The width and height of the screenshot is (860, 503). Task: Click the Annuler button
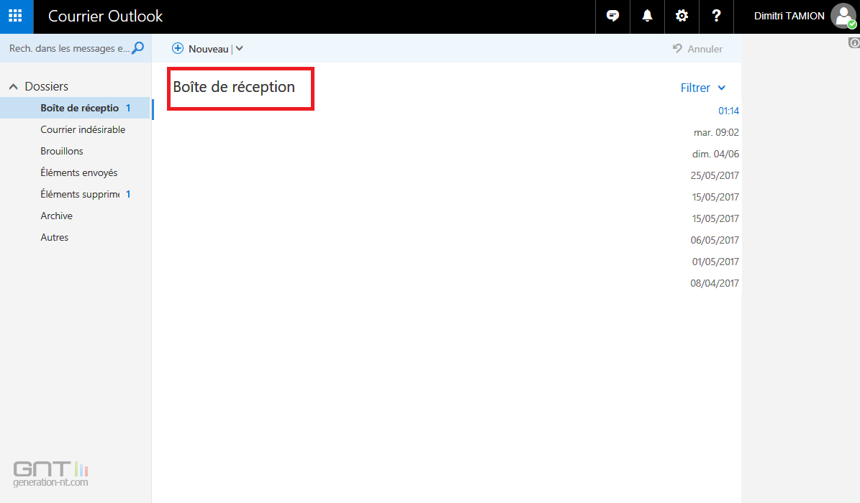(x=697, y=49)
